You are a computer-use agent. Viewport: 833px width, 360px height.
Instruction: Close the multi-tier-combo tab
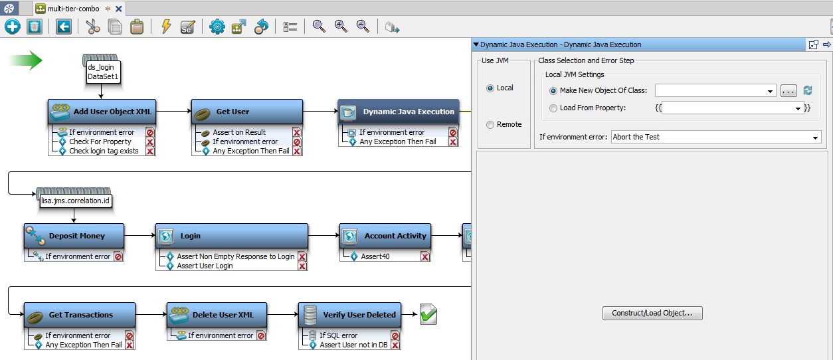click(x=119, y=9)
